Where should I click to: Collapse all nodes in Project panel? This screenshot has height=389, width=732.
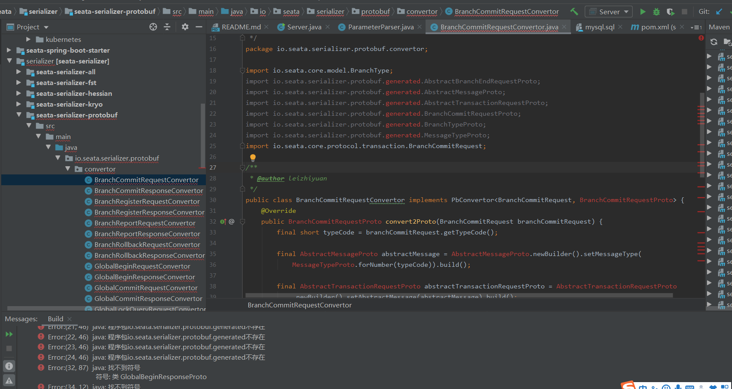pyautogui.click(x=167, y=27)
